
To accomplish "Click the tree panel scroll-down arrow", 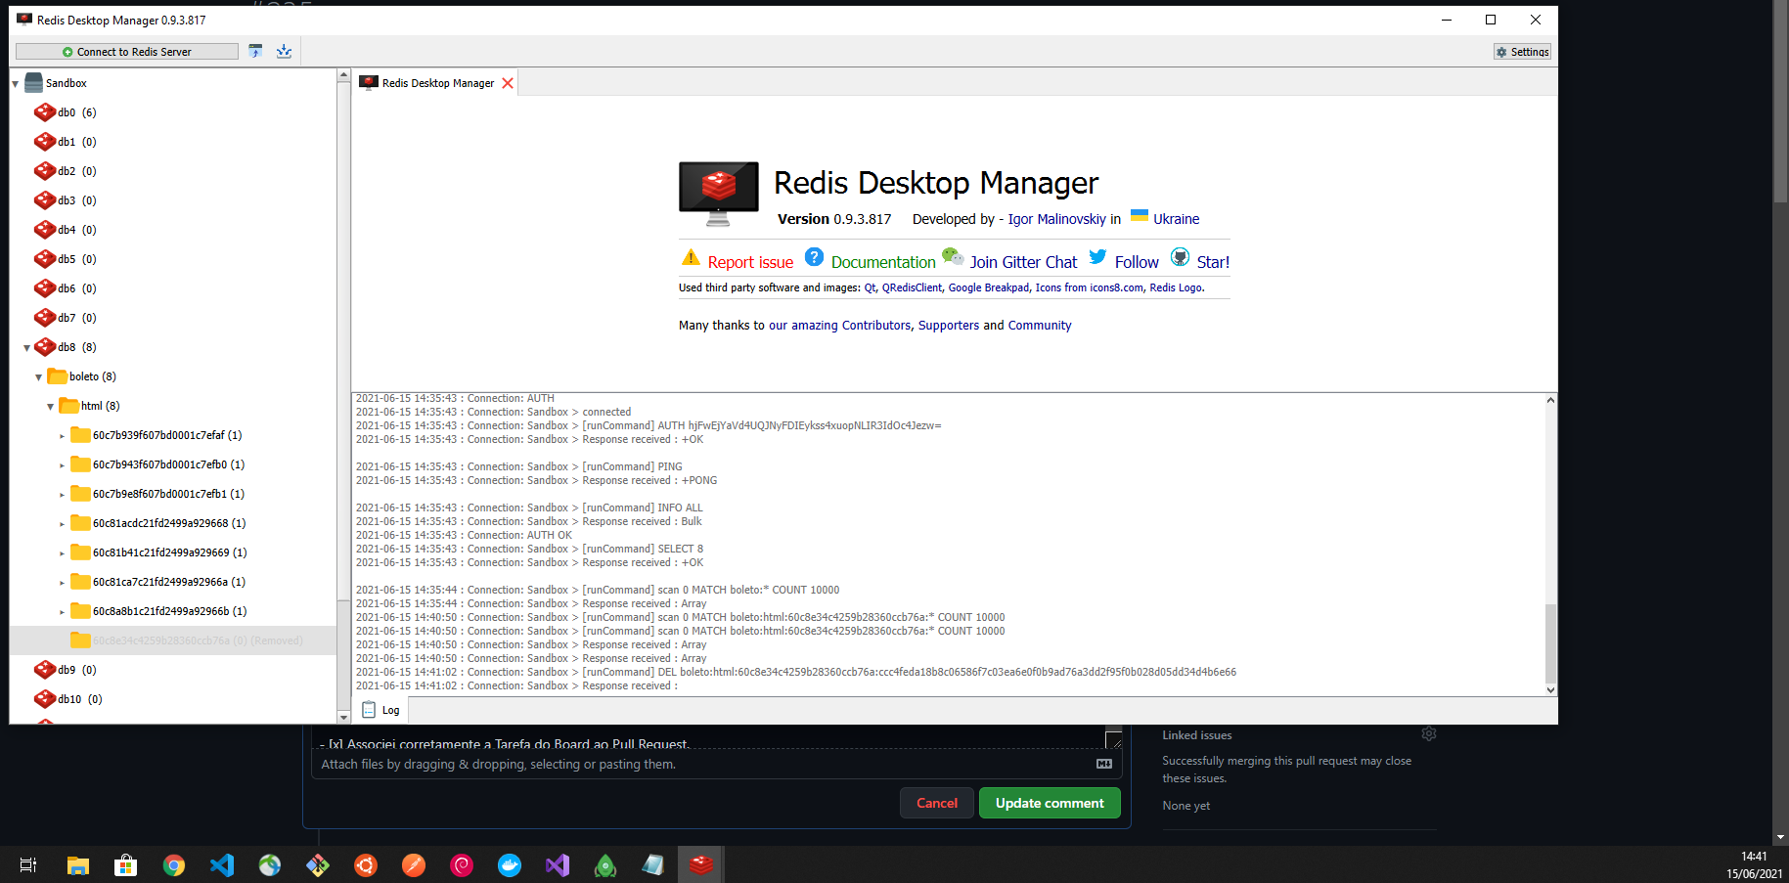I will click(343, 717).
